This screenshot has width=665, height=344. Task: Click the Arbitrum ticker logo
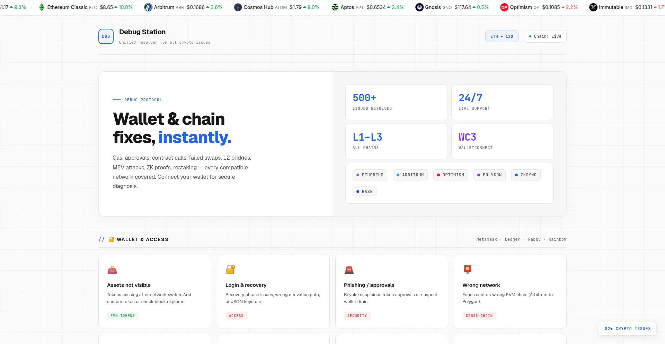coord(148,7)
